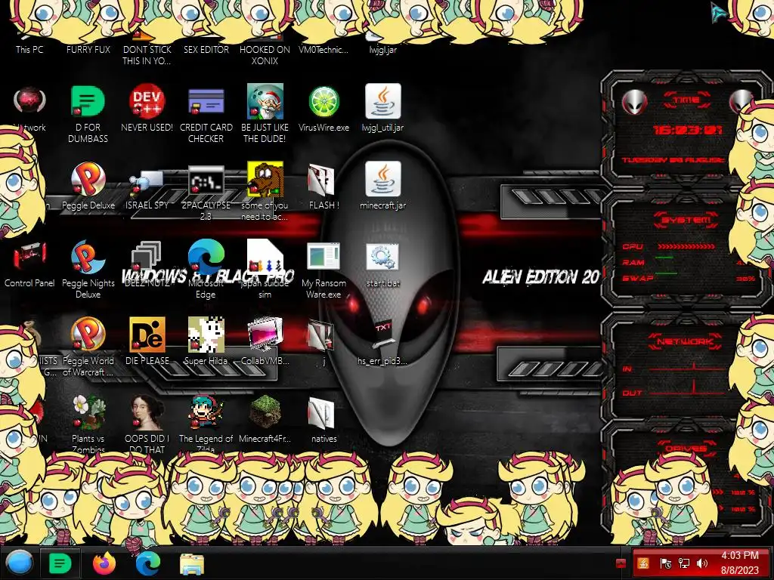This screenshot has width=774, height=580.
Task: Select the My Ransom Ware.exe icon
Action: [324, 258]
